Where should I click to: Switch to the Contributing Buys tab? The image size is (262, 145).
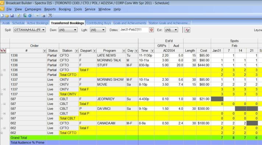coord(99,23)
